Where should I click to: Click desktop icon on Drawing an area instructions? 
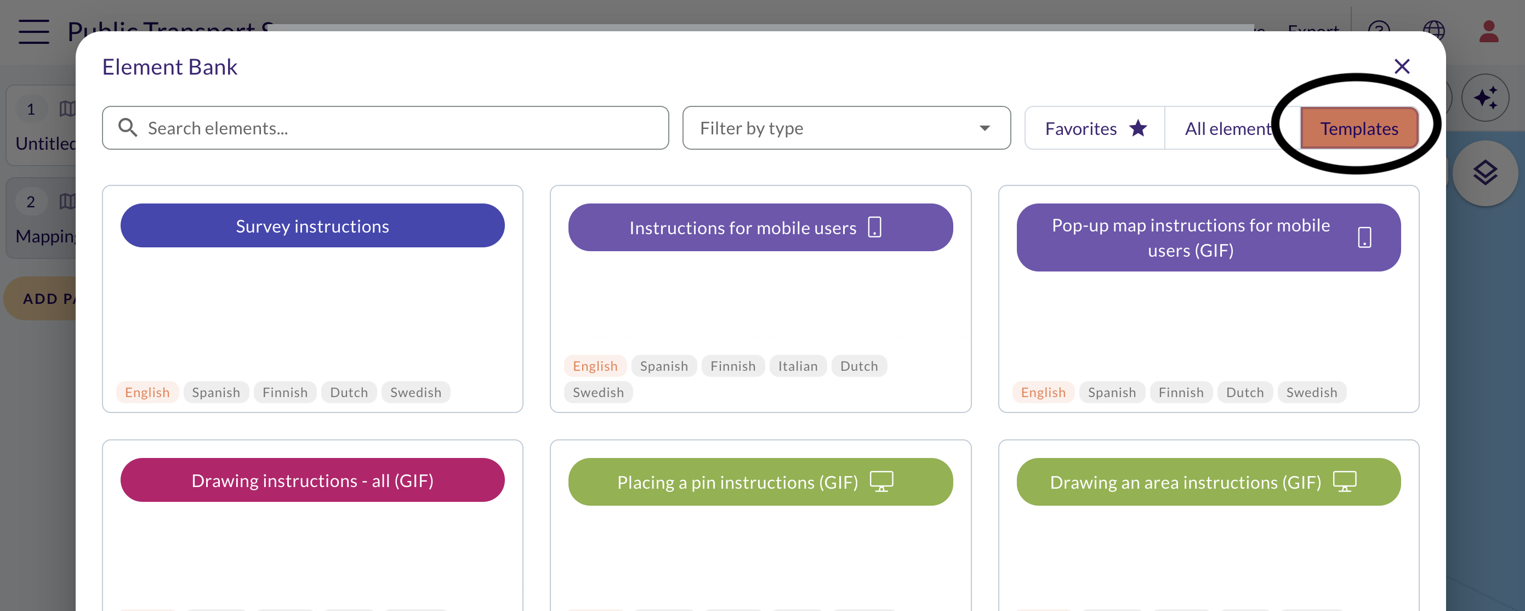1344,482
